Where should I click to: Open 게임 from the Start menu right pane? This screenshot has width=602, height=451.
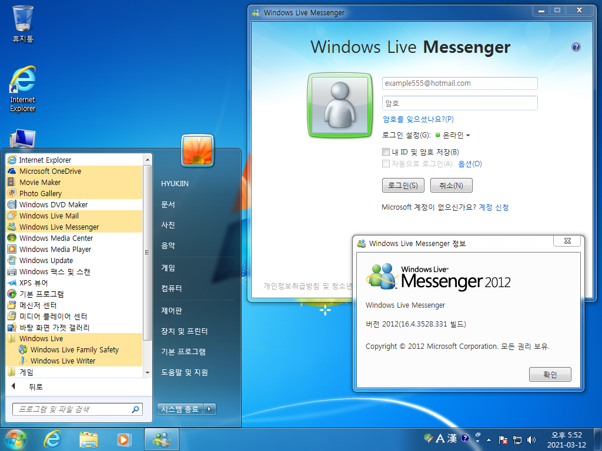[168, 268]
